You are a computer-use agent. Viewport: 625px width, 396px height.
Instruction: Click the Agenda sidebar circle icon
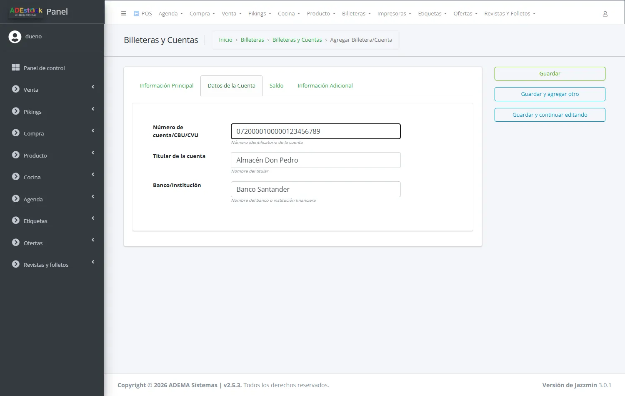(16, 199)
